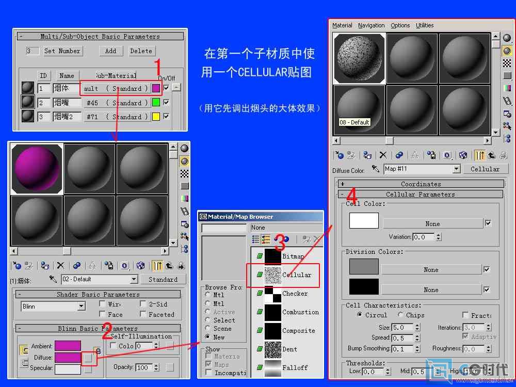The image size is (516, 387).
Task: Open the Map #11 name dropdown
Action: tap(456, 169)
